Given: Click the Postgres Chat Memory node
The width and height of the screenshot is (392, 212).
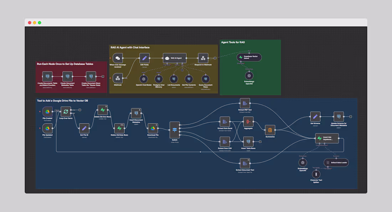Looking at the screenshot, I should 158,79.
